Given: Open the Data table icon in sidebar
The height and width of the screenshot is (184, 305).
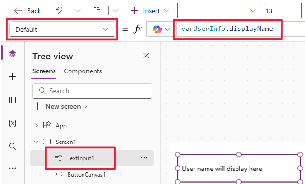Looking at the screenshot, I should [13, 100].
